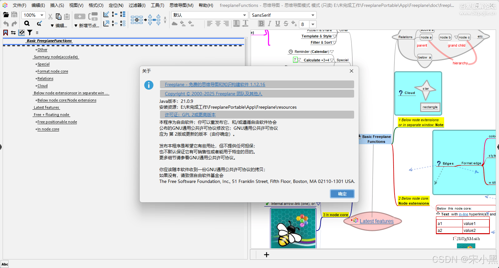Click the plus tab button below map
This screenshot has height=268, width=499.
pos(266,255)
